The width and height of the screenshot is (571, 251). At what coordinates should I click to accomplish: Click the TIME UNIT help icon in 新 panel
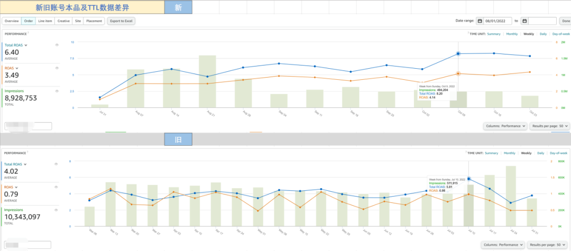468,33
